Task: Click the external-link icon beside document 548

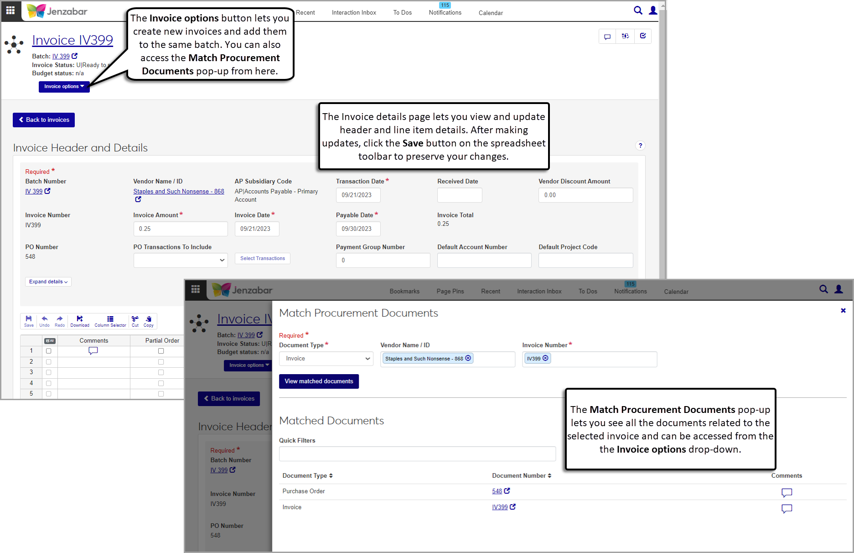Action: pos(507,491)
